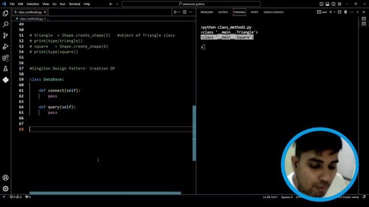The width and height of the screenshot is (369, 207).
Task: Open the new terminal launch profile dropdown
Action: (x=334, y=12)
